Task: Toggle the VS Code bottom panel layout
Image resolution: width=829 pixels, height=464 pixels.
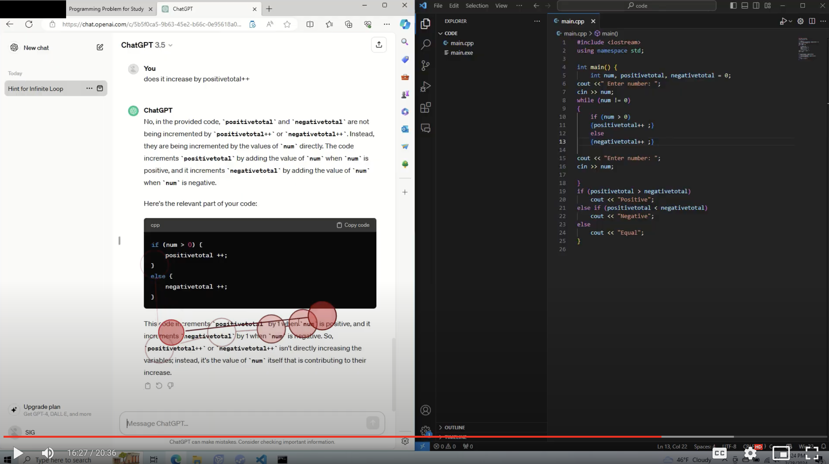Action: coord(745,5)
